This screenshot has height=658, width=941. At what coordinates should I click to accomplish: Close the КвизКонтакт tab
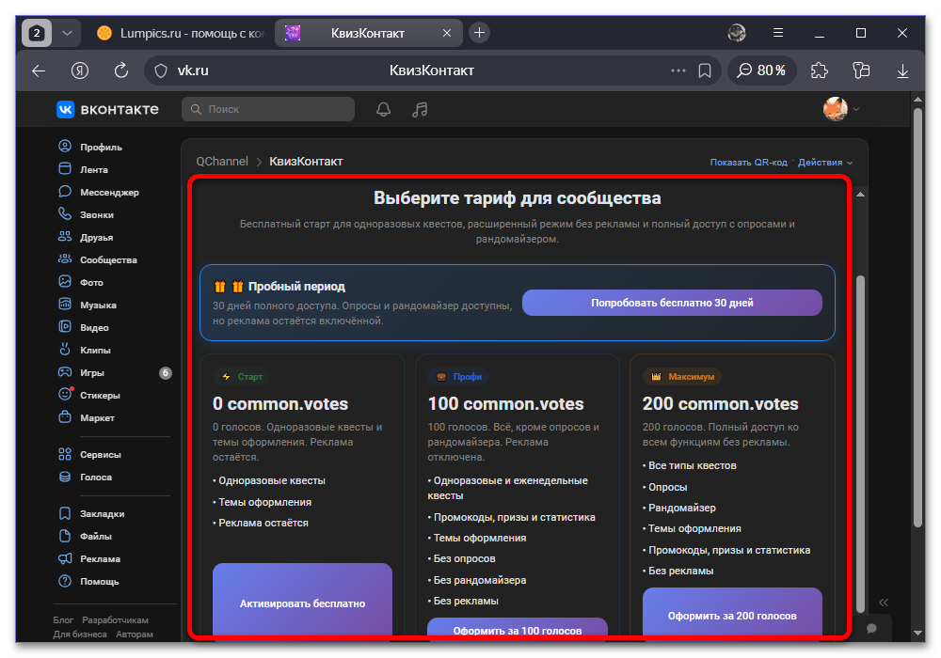point(446,33)
